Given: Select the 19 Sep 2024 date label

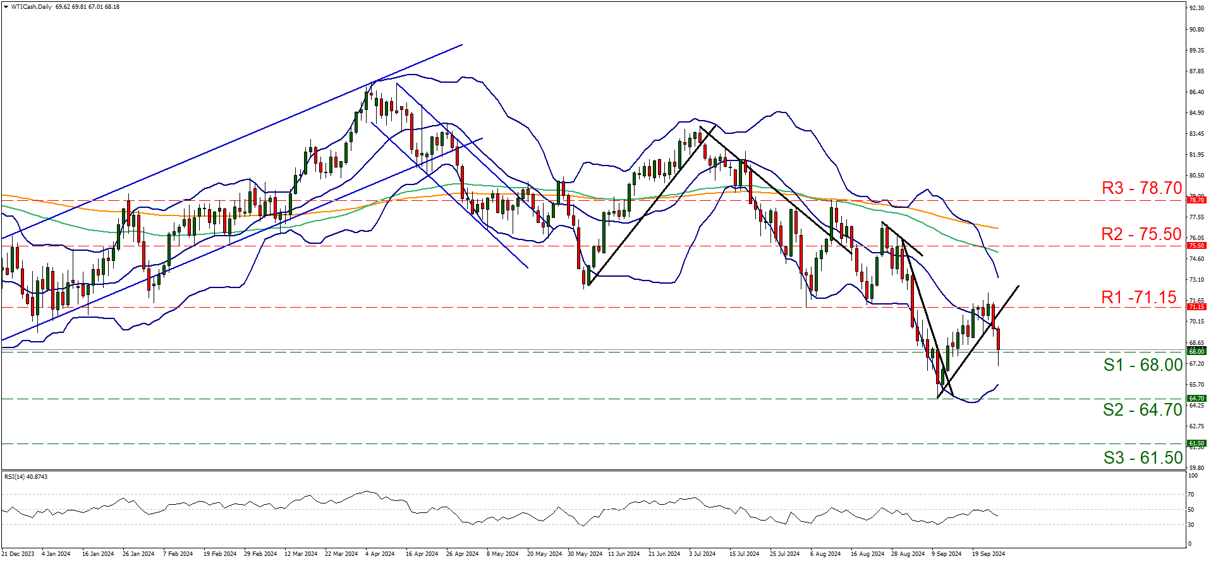Looking at the screenshot, I should pyautogui.click(x=989, y=554).
